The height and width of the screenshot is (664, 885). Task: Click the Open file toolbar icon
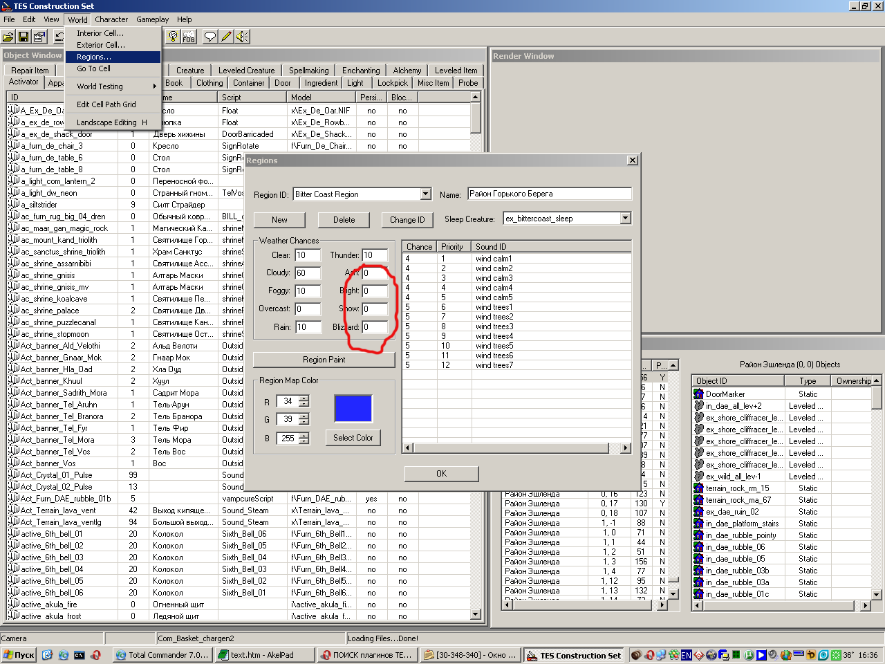pyautogui.click(x=8, y=37)
